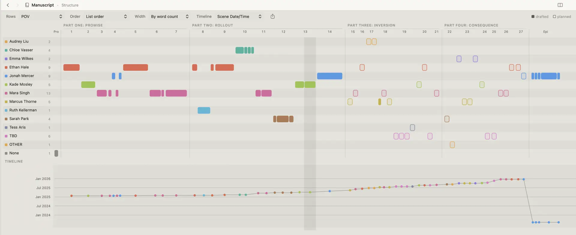Screen dimensions: 576x235
Task: Go forward with the right chevron
Action: [x=17, y=5]
